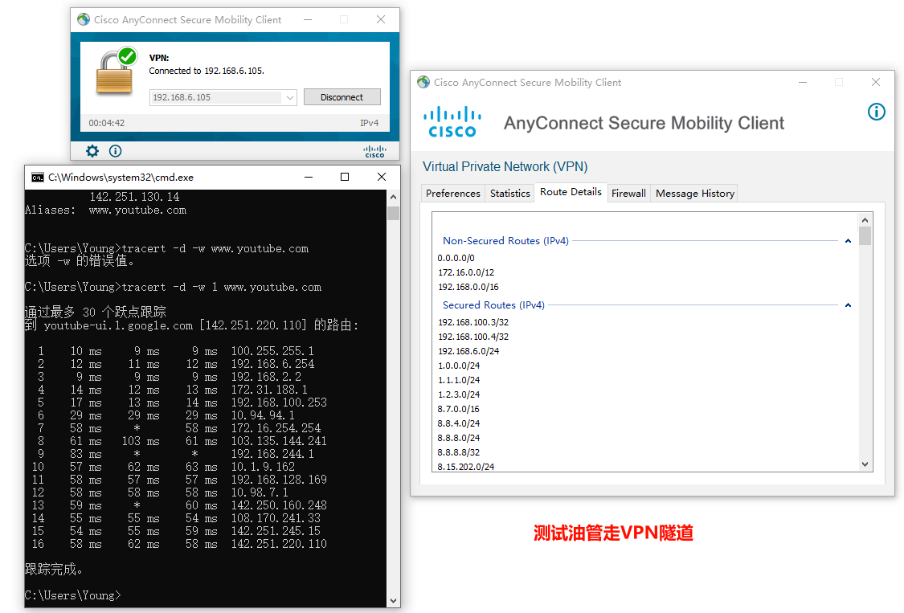Click hop 16 address 142.251.220.110

(x=279, y=543)
